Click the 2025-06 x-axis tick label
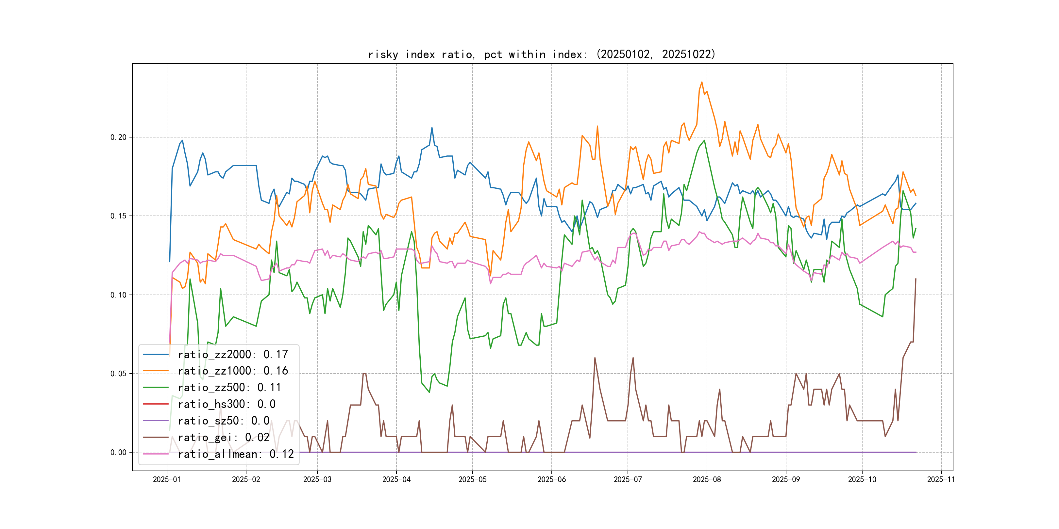Viewport: 1059px width, 529px height. [x=551, y=480]
